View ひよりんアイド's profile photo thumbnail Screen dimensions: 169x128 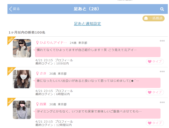pos(22,48)
